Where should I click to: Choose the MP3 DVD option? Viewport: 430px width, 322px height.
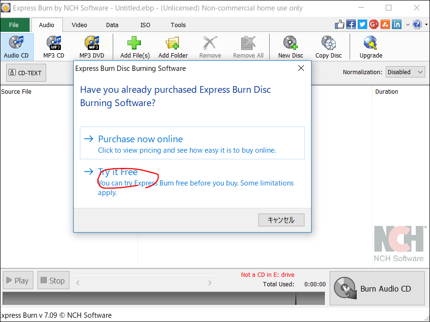click(92, 47)
